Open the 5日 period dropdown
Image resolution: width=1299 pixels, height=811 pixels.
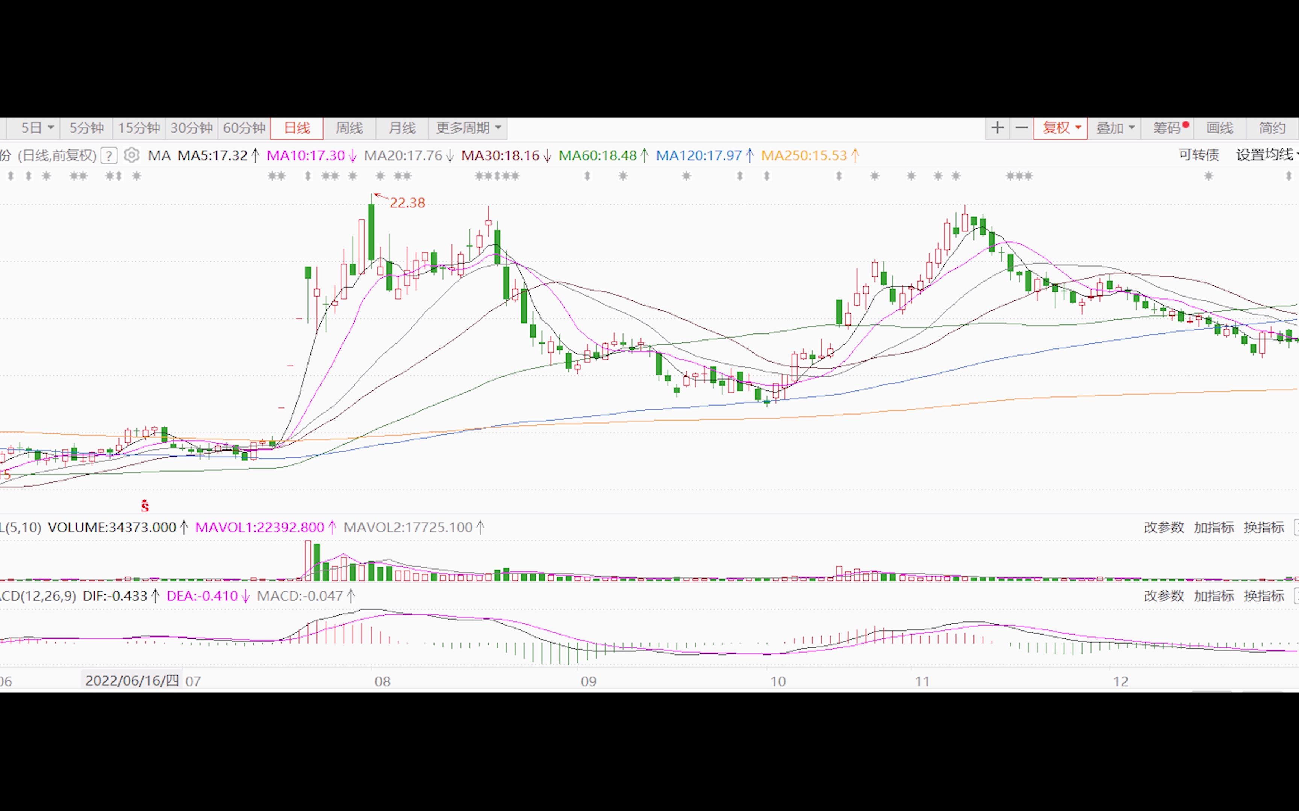click(37, 128)
